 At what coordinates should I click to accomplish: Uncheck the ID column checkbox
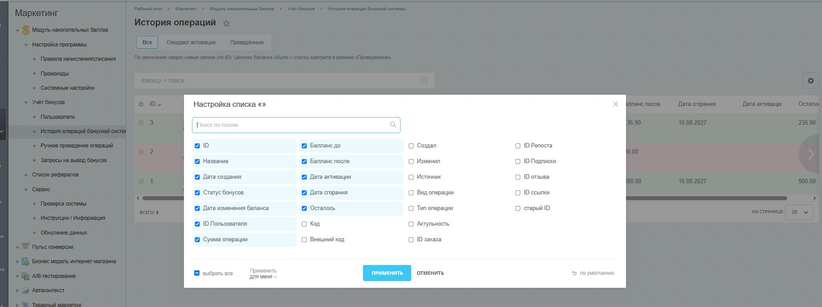197,146
